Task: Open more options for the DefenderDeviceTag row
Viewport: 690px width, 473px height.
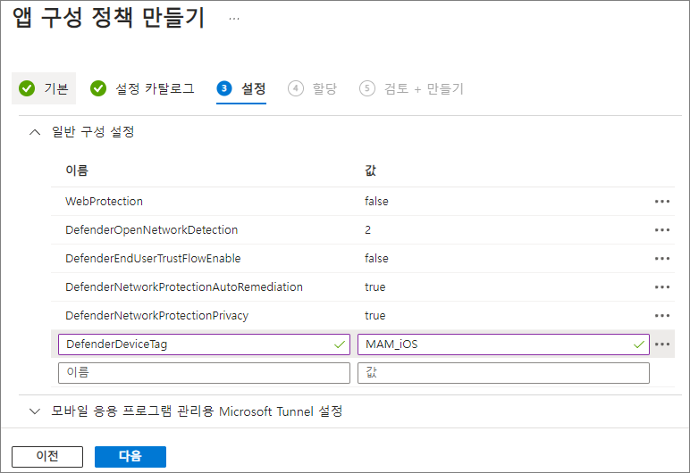Action: tap(661, 344)
